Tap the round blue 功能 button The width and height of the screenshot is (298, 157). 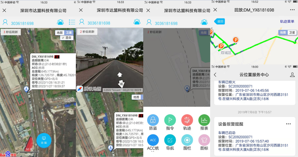(x=44, y=140)
